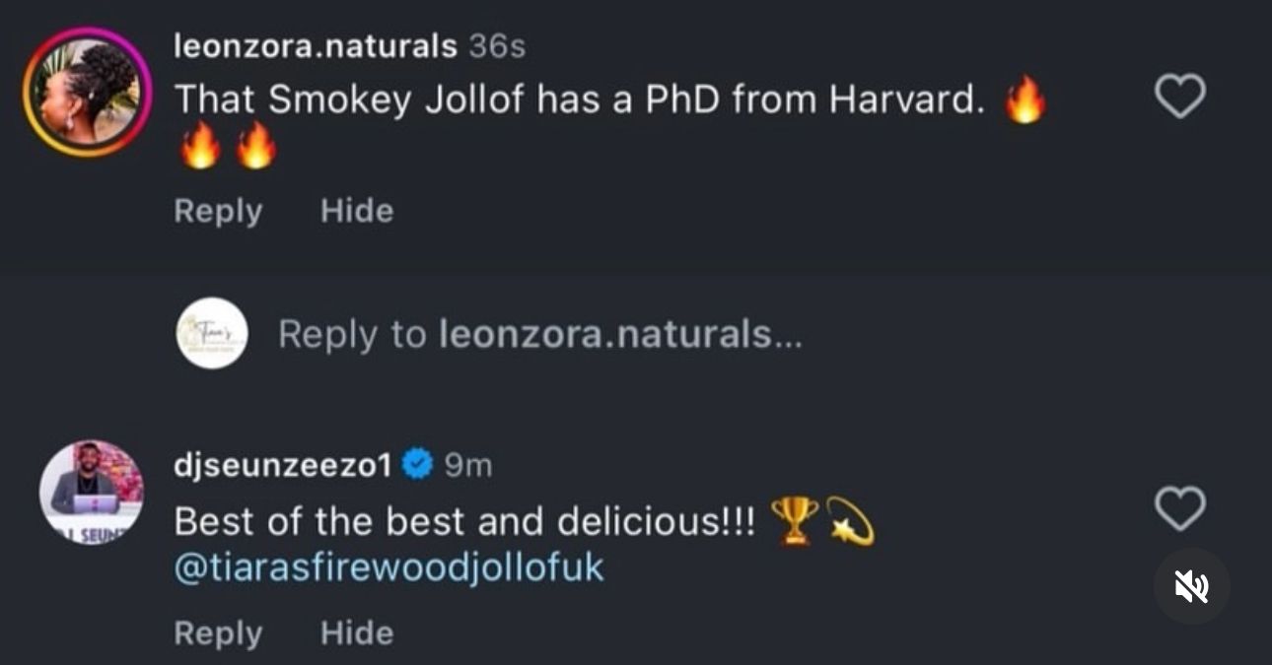This screenshot has height=665, width=1272.
Task: Hide the leonzora.naturals comment
Action: (x=357, y=211)
